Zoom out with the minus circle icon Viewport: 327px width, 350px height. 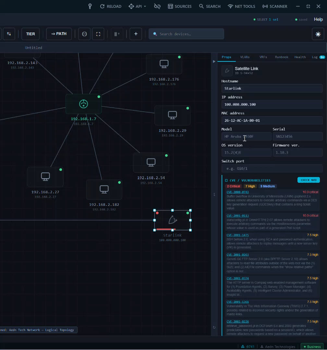(84, 34)
